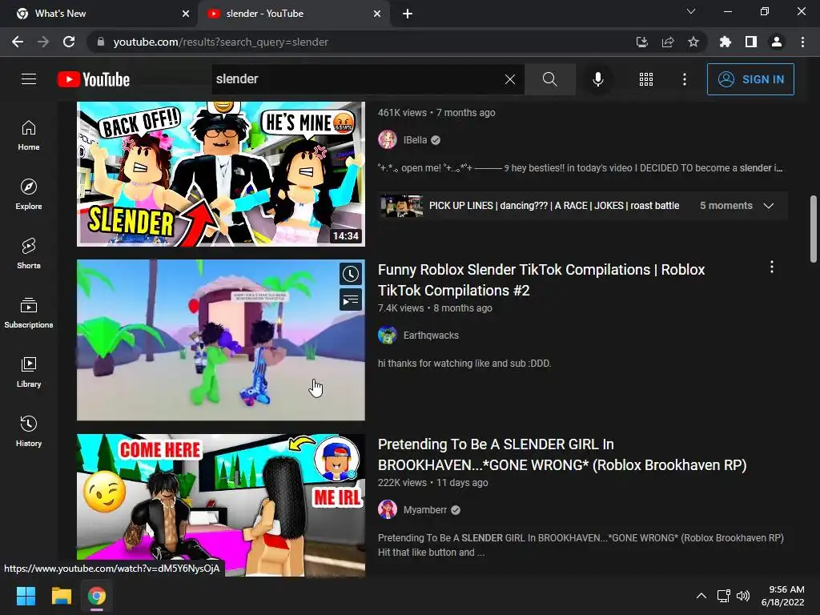
Task: Open a new browser tab
Action: (408, 14)
